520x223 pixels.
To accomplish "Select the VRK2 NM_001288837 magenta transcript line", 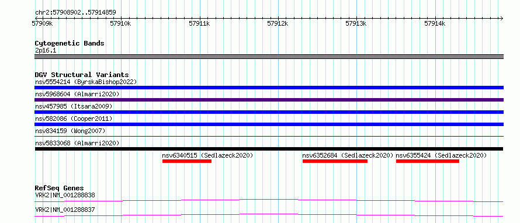I will pos(269,215).
